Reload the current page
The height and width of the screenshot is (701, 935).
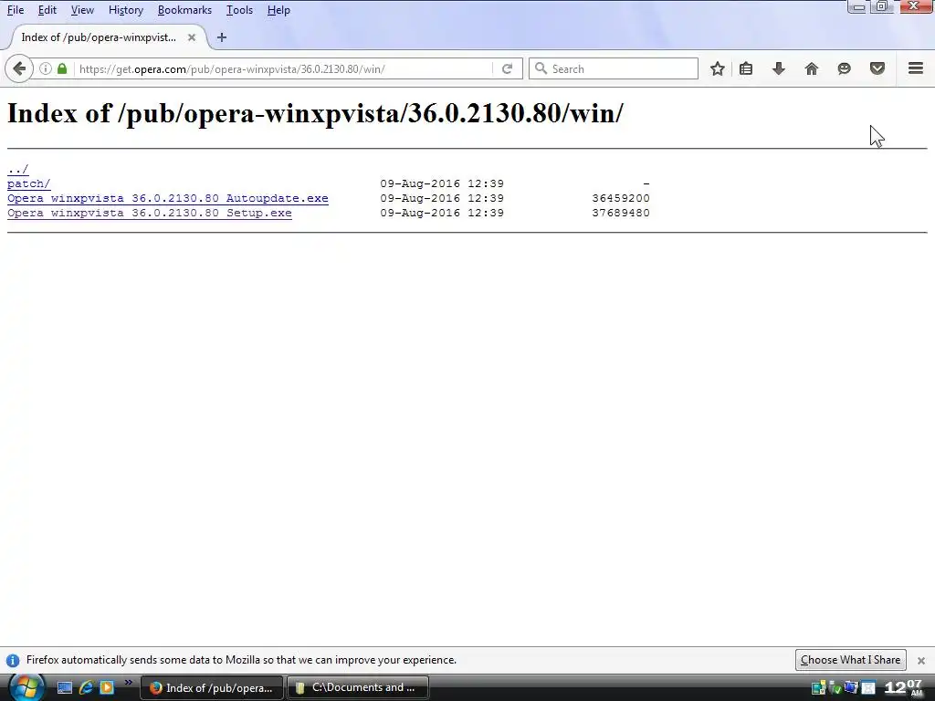tap(507, 68)
